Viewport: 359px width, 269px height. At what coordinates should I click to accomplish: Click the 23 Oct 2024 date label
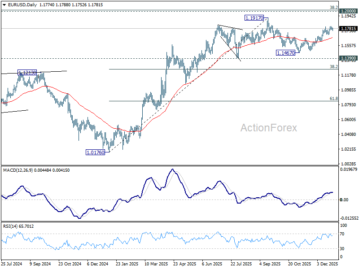tap(70, 264)
